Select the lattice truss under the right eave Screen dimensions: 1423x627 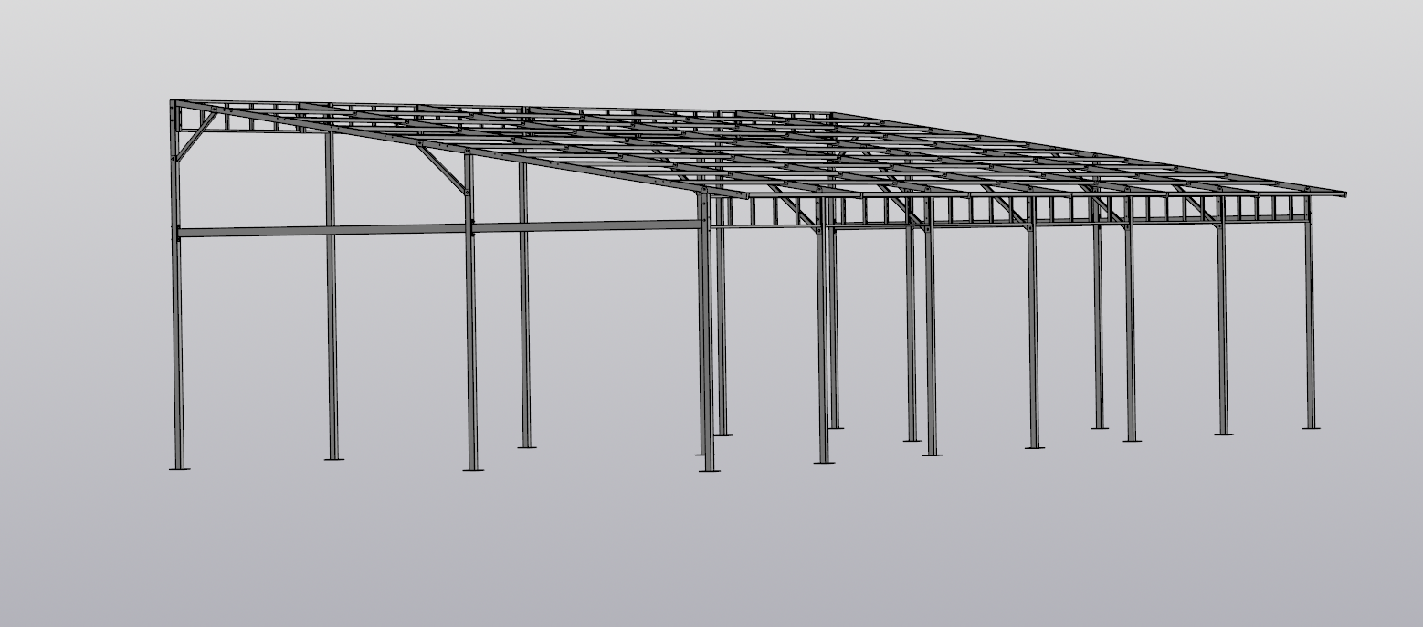pyautogui.click(x=1050, y=210)
